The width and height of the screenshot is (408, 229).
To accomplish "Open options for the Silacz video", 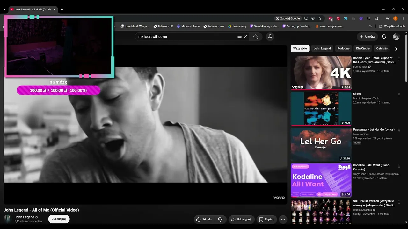I will pyautogui.click(x=399, y=95).
